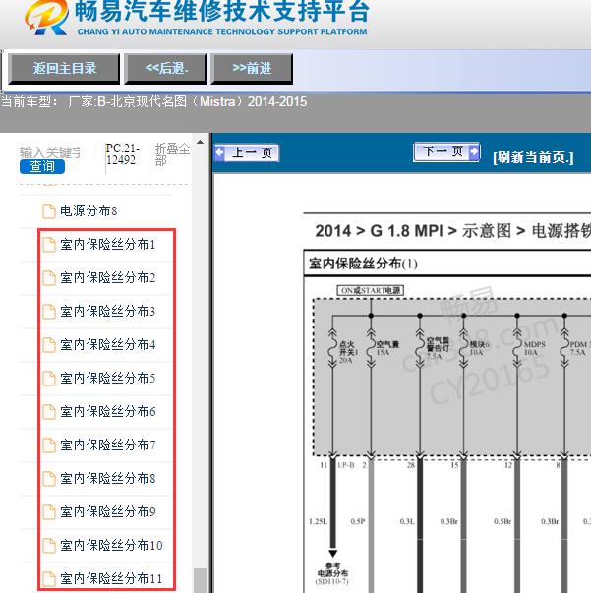Click the 1.25L wire label
591x593 pixels.
(x=318, y=521)
